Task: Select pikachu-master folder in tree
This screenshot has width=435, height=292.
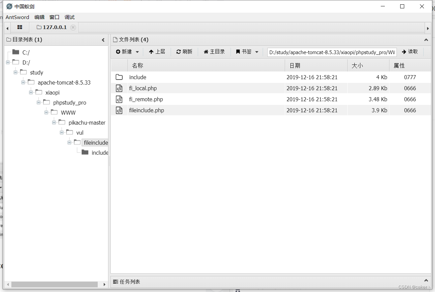Action: [87, 123]
